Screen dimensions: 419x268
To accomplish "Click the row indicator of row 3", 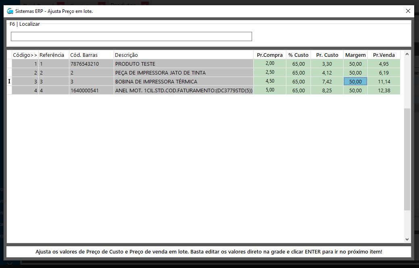I will (x=9, y=81).
